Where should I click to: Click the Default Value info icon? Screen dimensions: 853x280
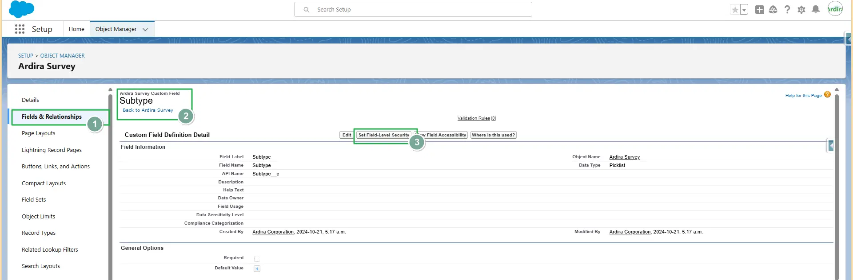257,268
